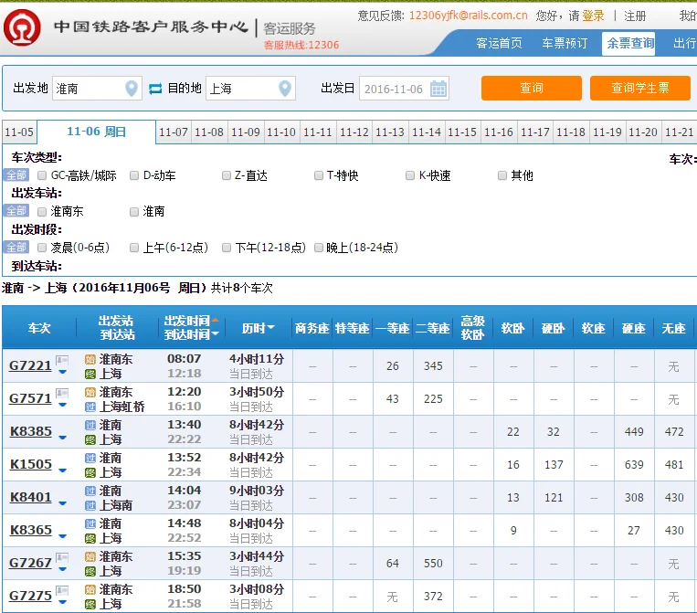Click the 目的地 input field
This screenshot has height=613, width=697.
pyautogui.click(x=250, y=89)
